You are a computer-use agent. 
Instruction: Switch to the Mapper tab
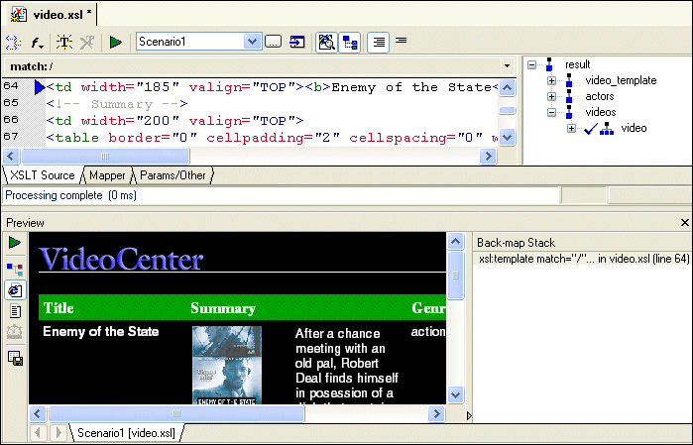(x=107, y=175)
